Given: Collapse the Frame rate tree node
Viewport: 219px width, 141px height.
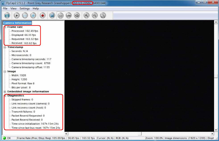Looking at the screenshot, I should [x=5, y=27].
